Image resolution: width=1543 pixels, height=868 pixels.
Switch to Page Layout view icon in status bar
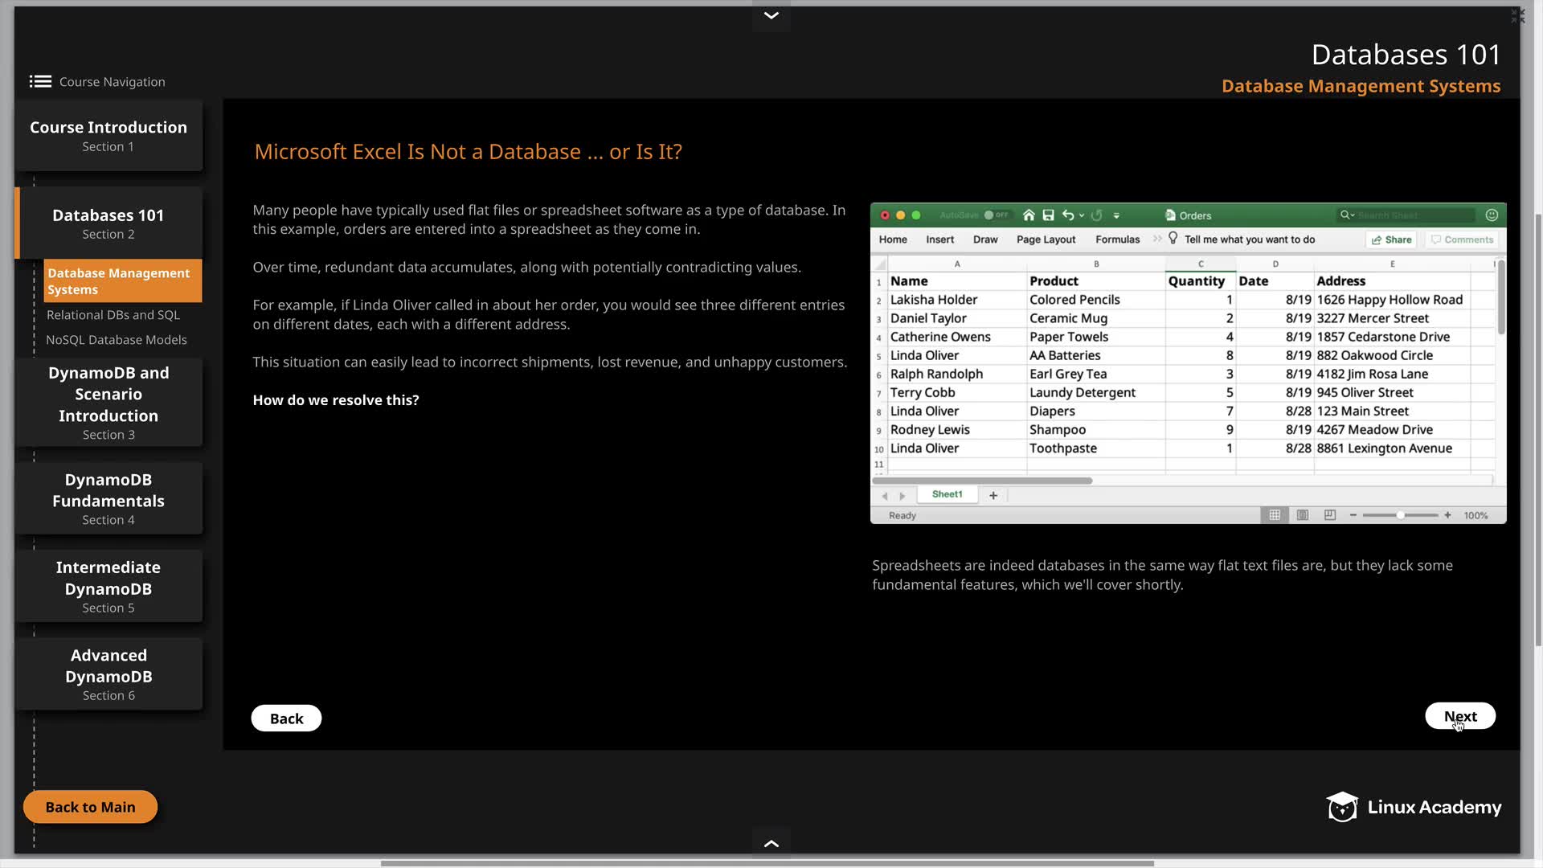pos(1303,515)
